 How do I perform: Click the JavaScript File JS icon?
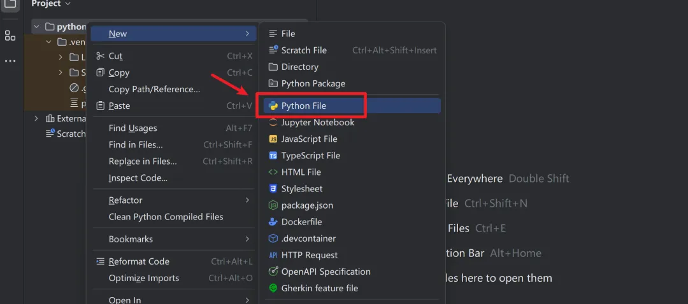click(273, 139)
